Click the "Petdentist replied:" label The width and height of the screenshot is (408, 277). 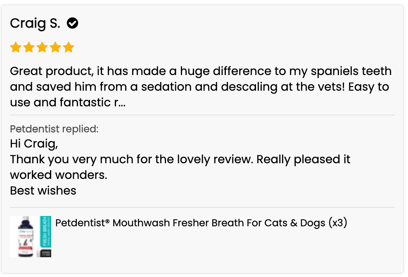54,129
